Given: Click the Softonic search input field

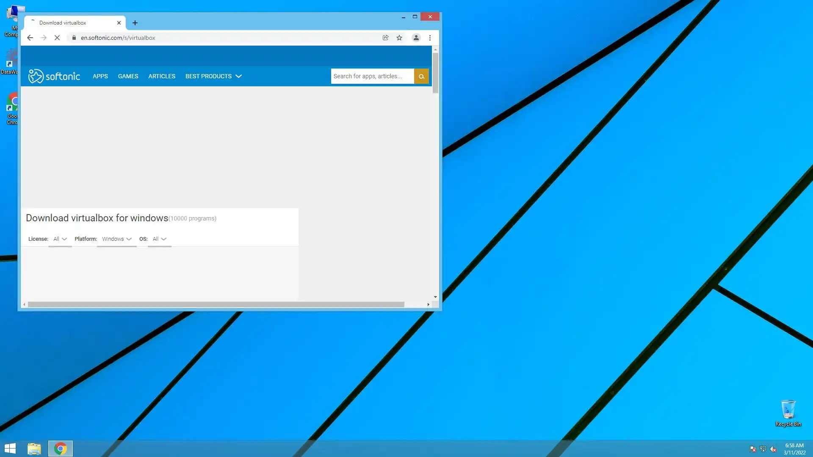Looking at the screenshot, I should [372, 76].
